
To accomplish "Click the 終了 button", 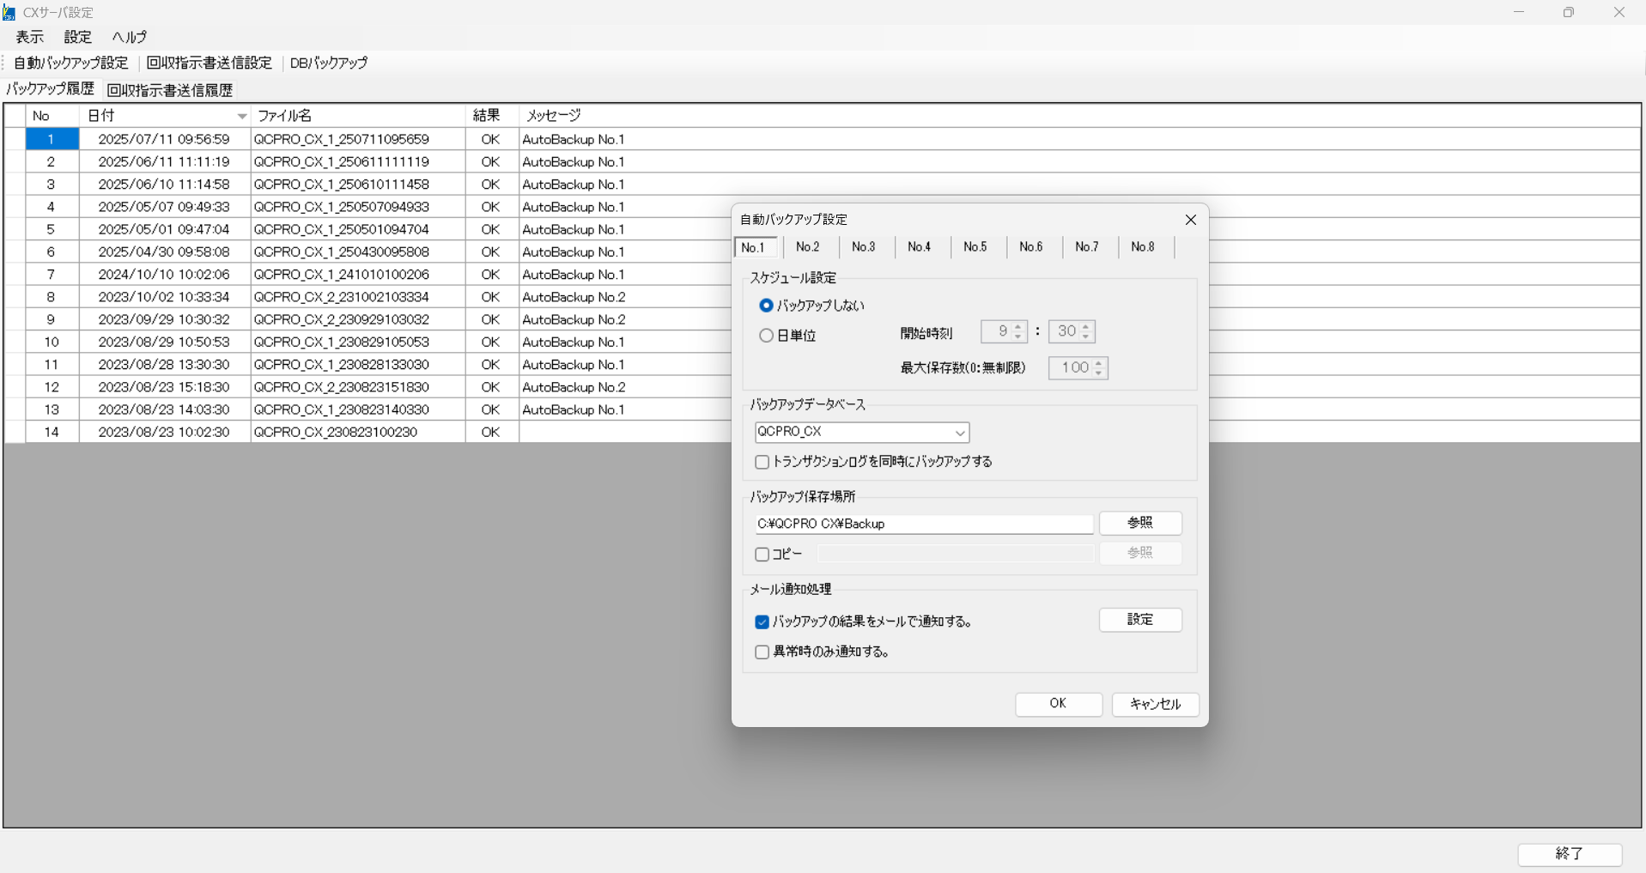I will click(x=1570, y=853).
